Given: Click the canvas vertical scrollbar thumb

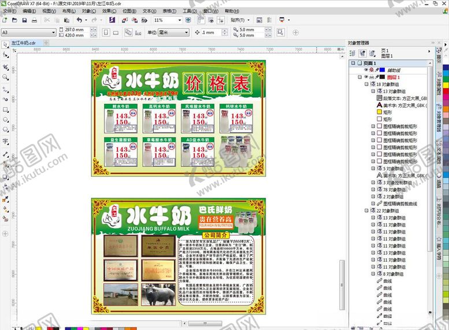Looking at the screenshot, I should [342, 285].
